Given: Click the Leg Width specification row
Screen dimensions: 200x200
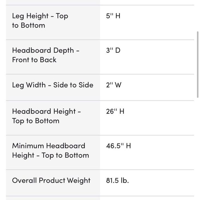Looking at the screenshot, I should point(100,87).
